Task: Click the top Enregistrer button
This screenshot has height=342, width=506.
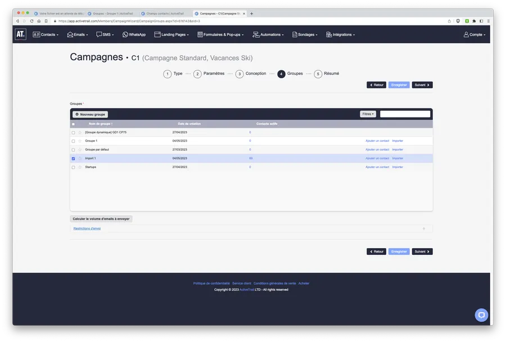Action: pos(399,85)
